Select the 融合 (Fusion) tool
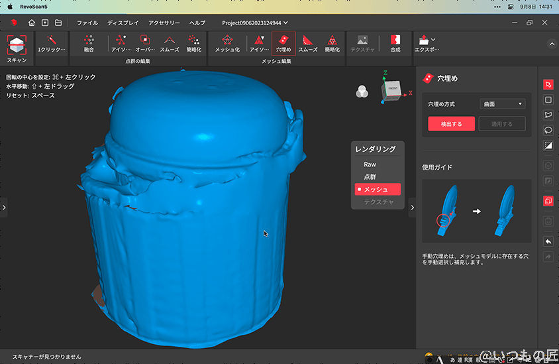 pos(89,43)
